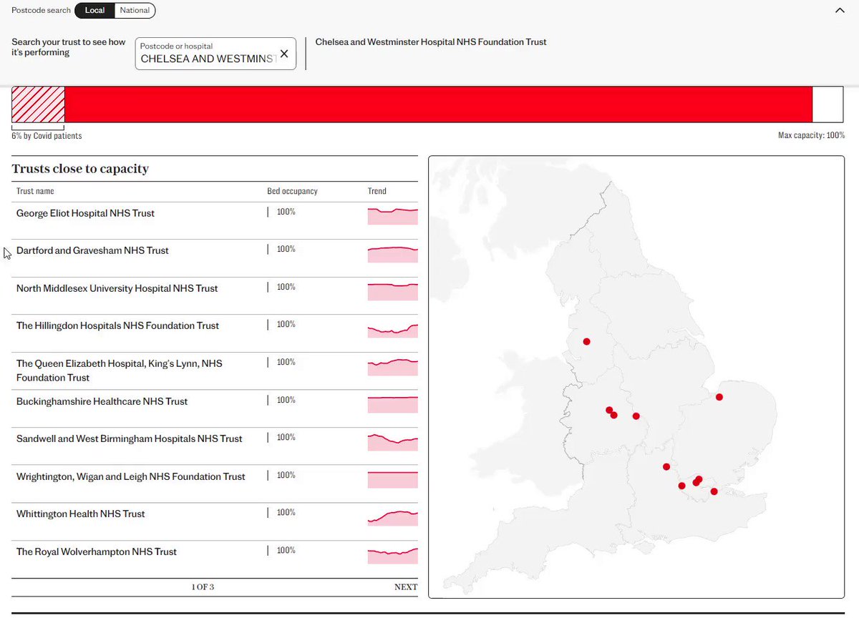Viewport: 859px width, 618px height.
Task: Click the Trust name column header
Action: 35,191
